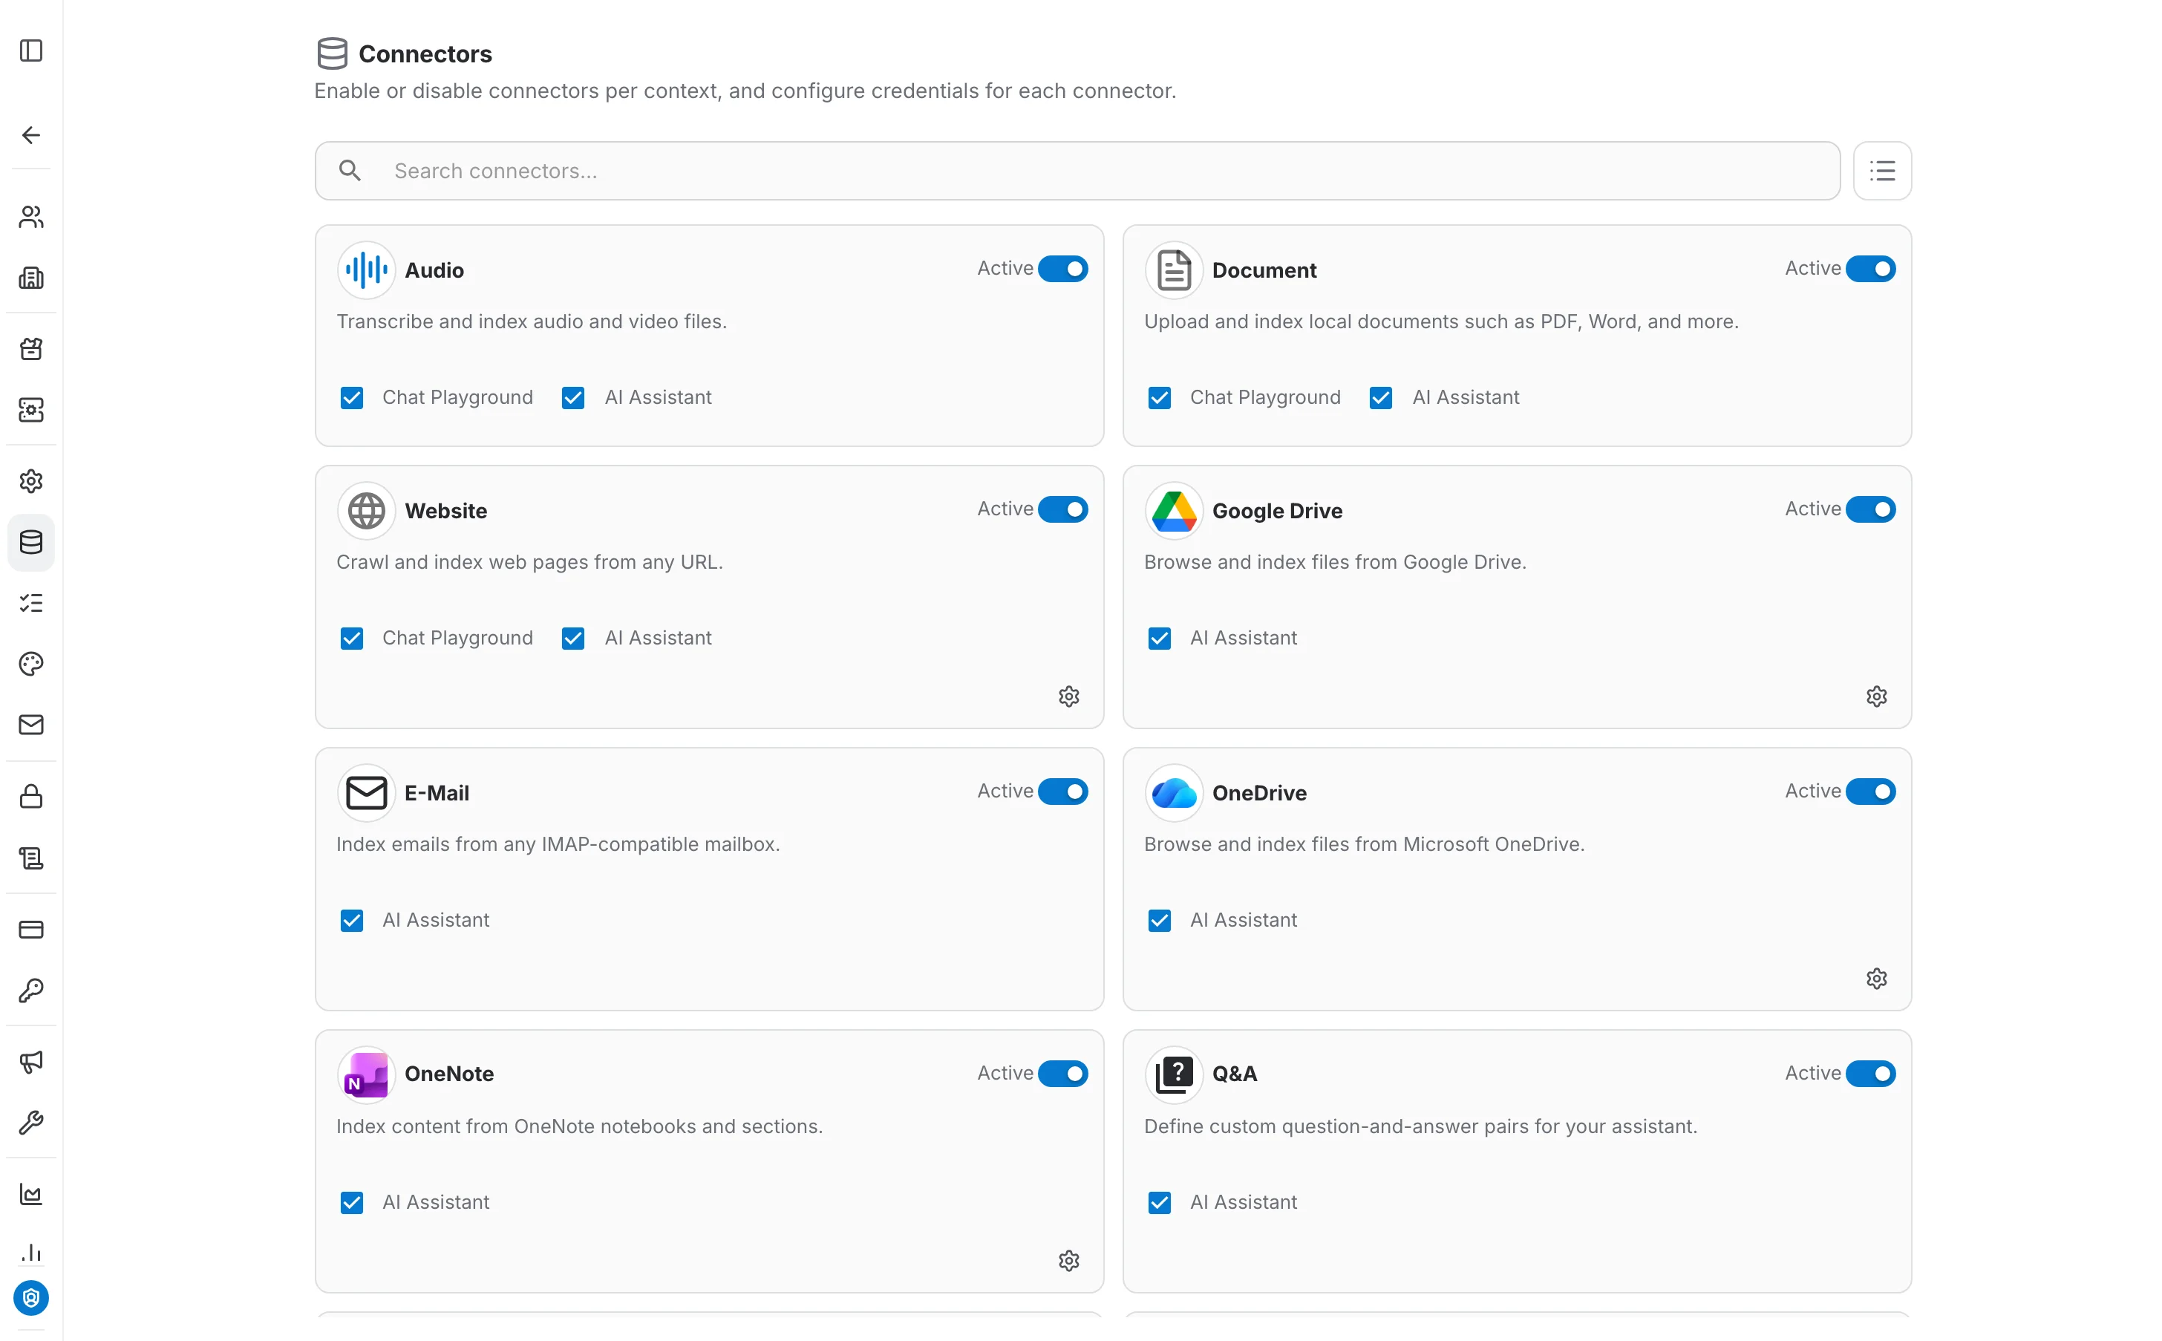The width and height of the screenshot is (2162, 1341).
Task: Deactivate the Q&A connector toggle
Action: pos(1870,1073)
